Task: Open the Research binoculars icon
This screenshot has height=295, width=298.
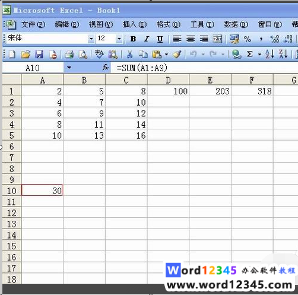Action: tap(113, 54)
